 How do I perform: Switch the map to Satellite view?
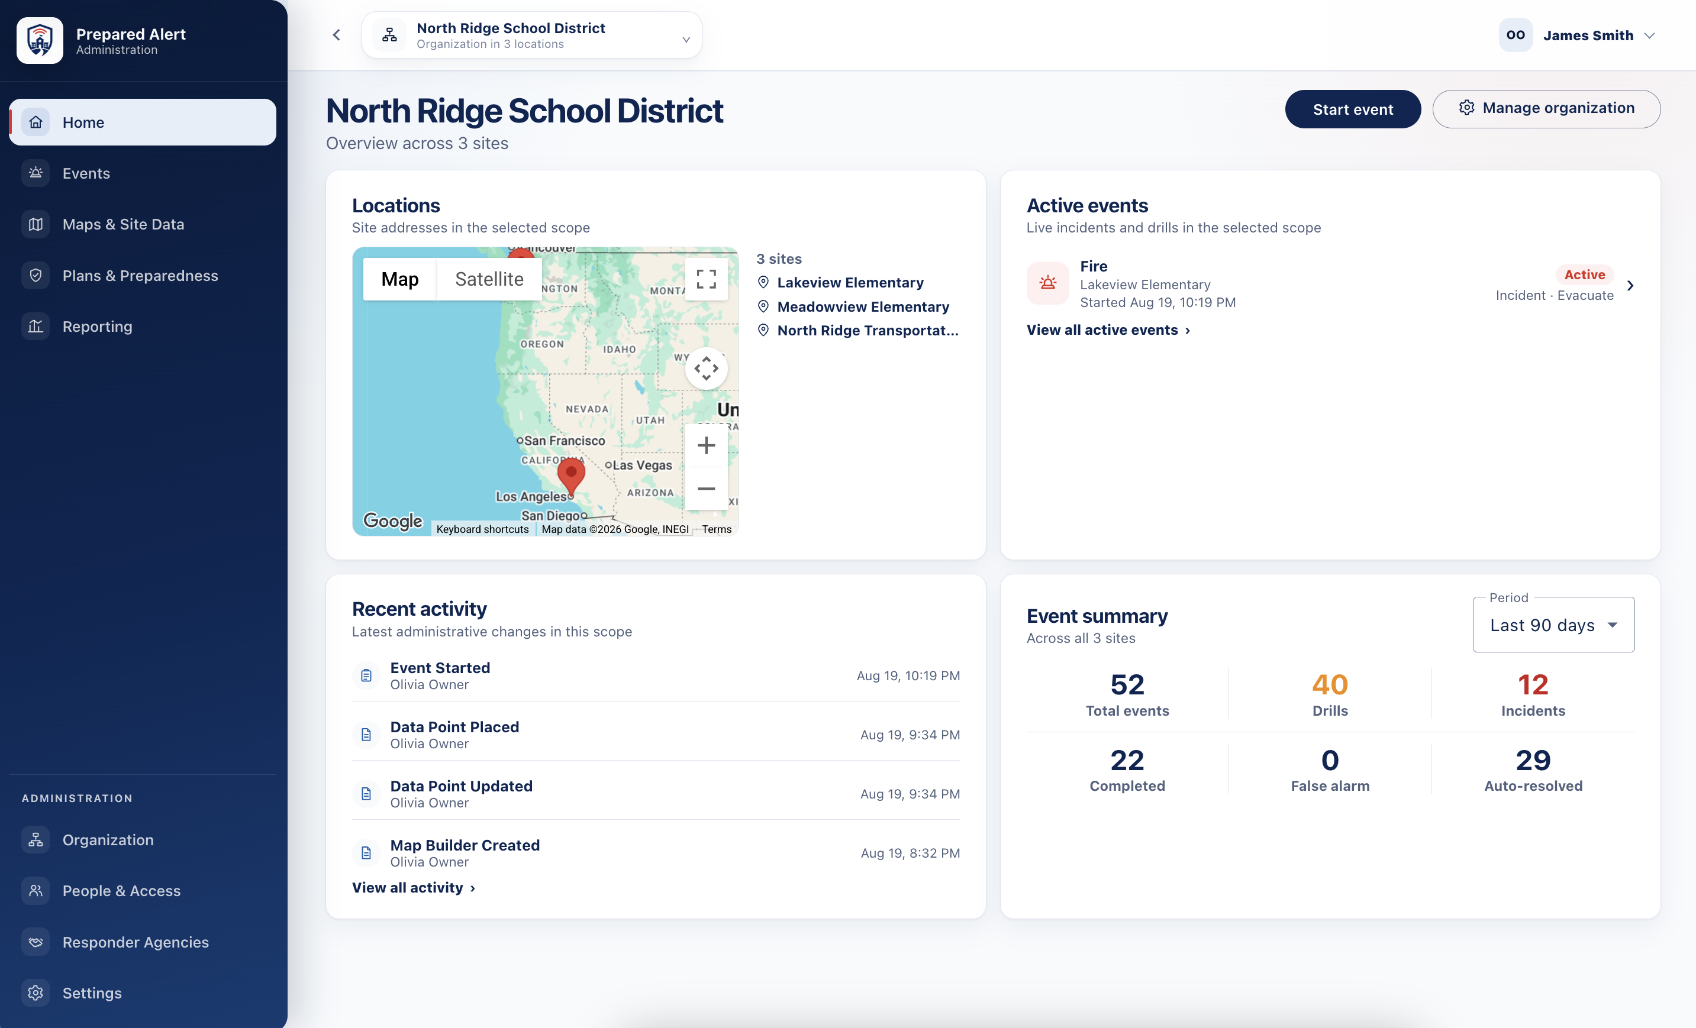(x=489, y=279)
